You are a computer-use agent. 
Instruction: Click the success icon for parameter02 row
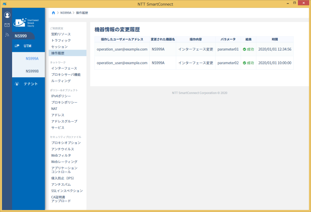tap(244, 63)
